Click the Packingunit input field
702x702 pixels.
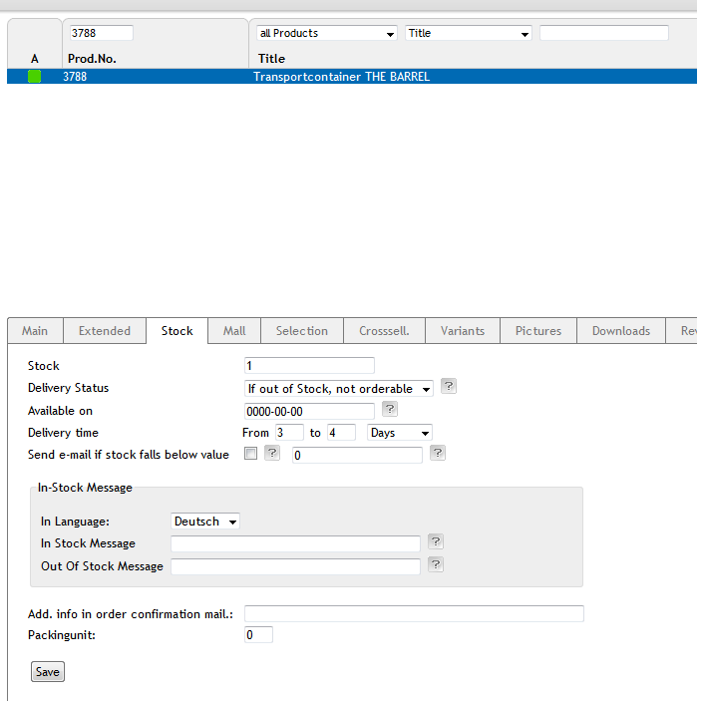pyautogui.click(x=258, y=635)
